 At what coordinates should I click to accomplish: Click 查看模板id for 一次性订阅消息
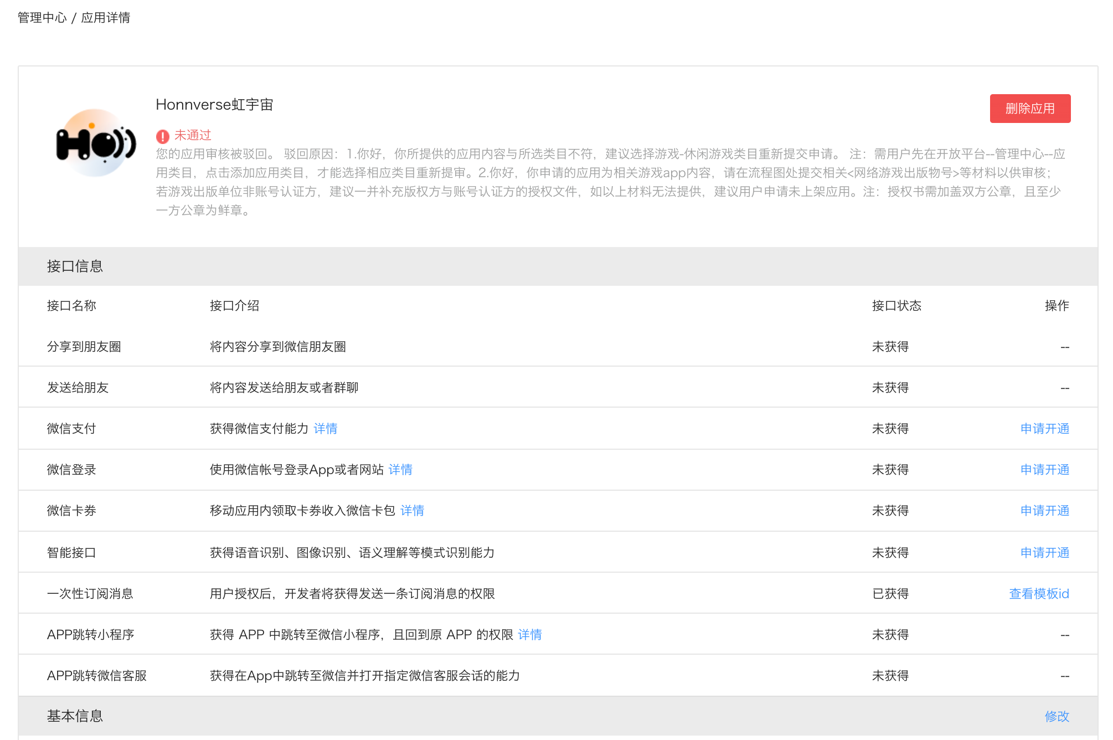point(1039,594)
